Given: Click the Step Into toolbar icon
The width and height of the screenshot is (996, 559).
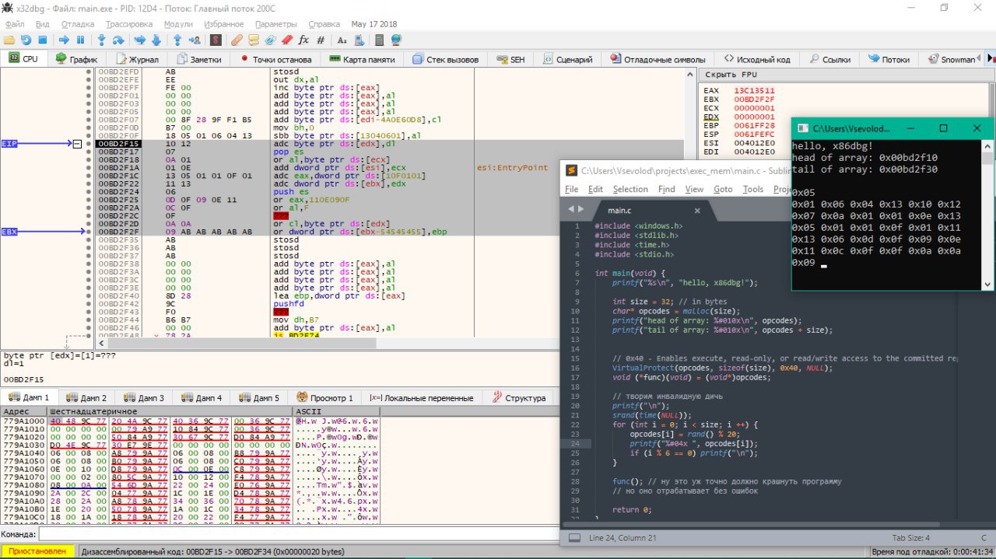Looking at the screenshot, I should (x=101, y=40).
